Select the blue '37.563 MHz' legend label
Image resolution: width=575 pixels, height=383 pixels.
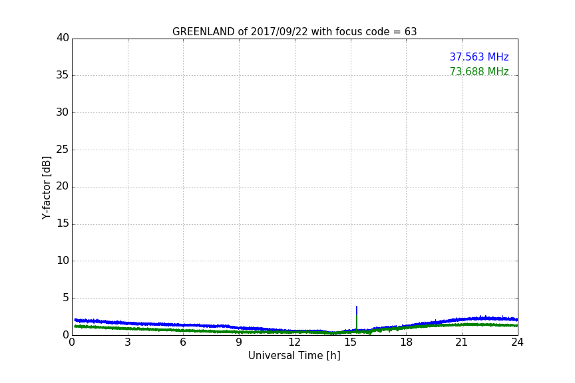479,57
